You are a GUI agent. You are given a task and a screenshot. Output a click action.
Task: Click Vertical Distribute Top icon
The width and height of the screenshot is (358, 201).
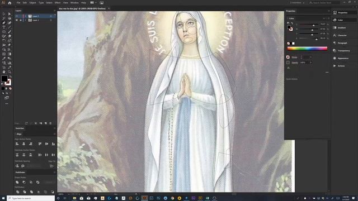17,155
